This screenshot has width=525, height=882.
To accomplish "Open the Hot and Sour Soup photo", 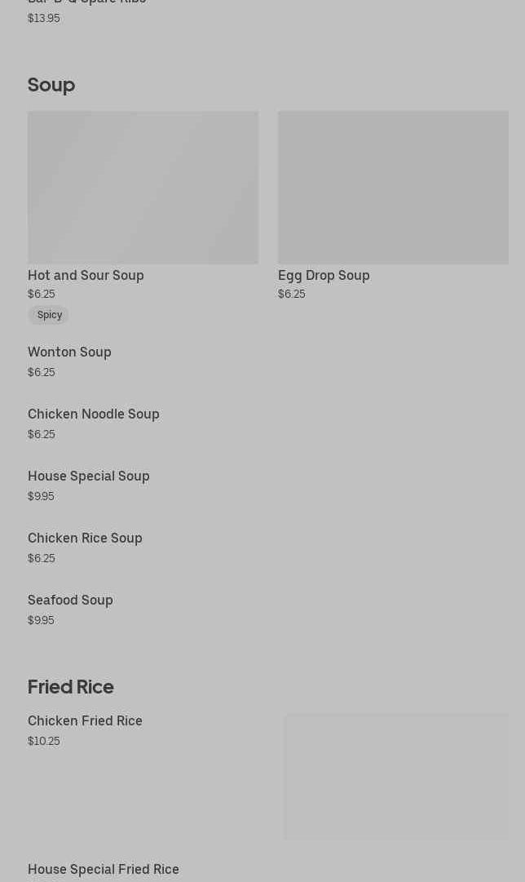I will 143,188.
